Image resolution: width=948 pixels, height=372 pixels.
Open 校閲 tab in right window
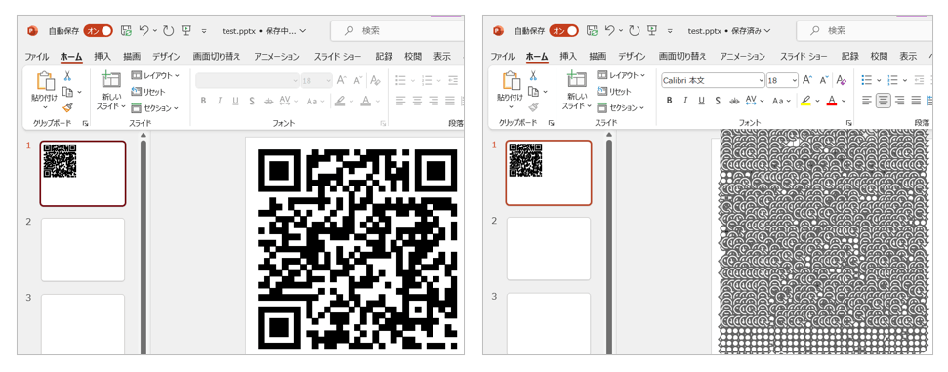click(879, 57)
